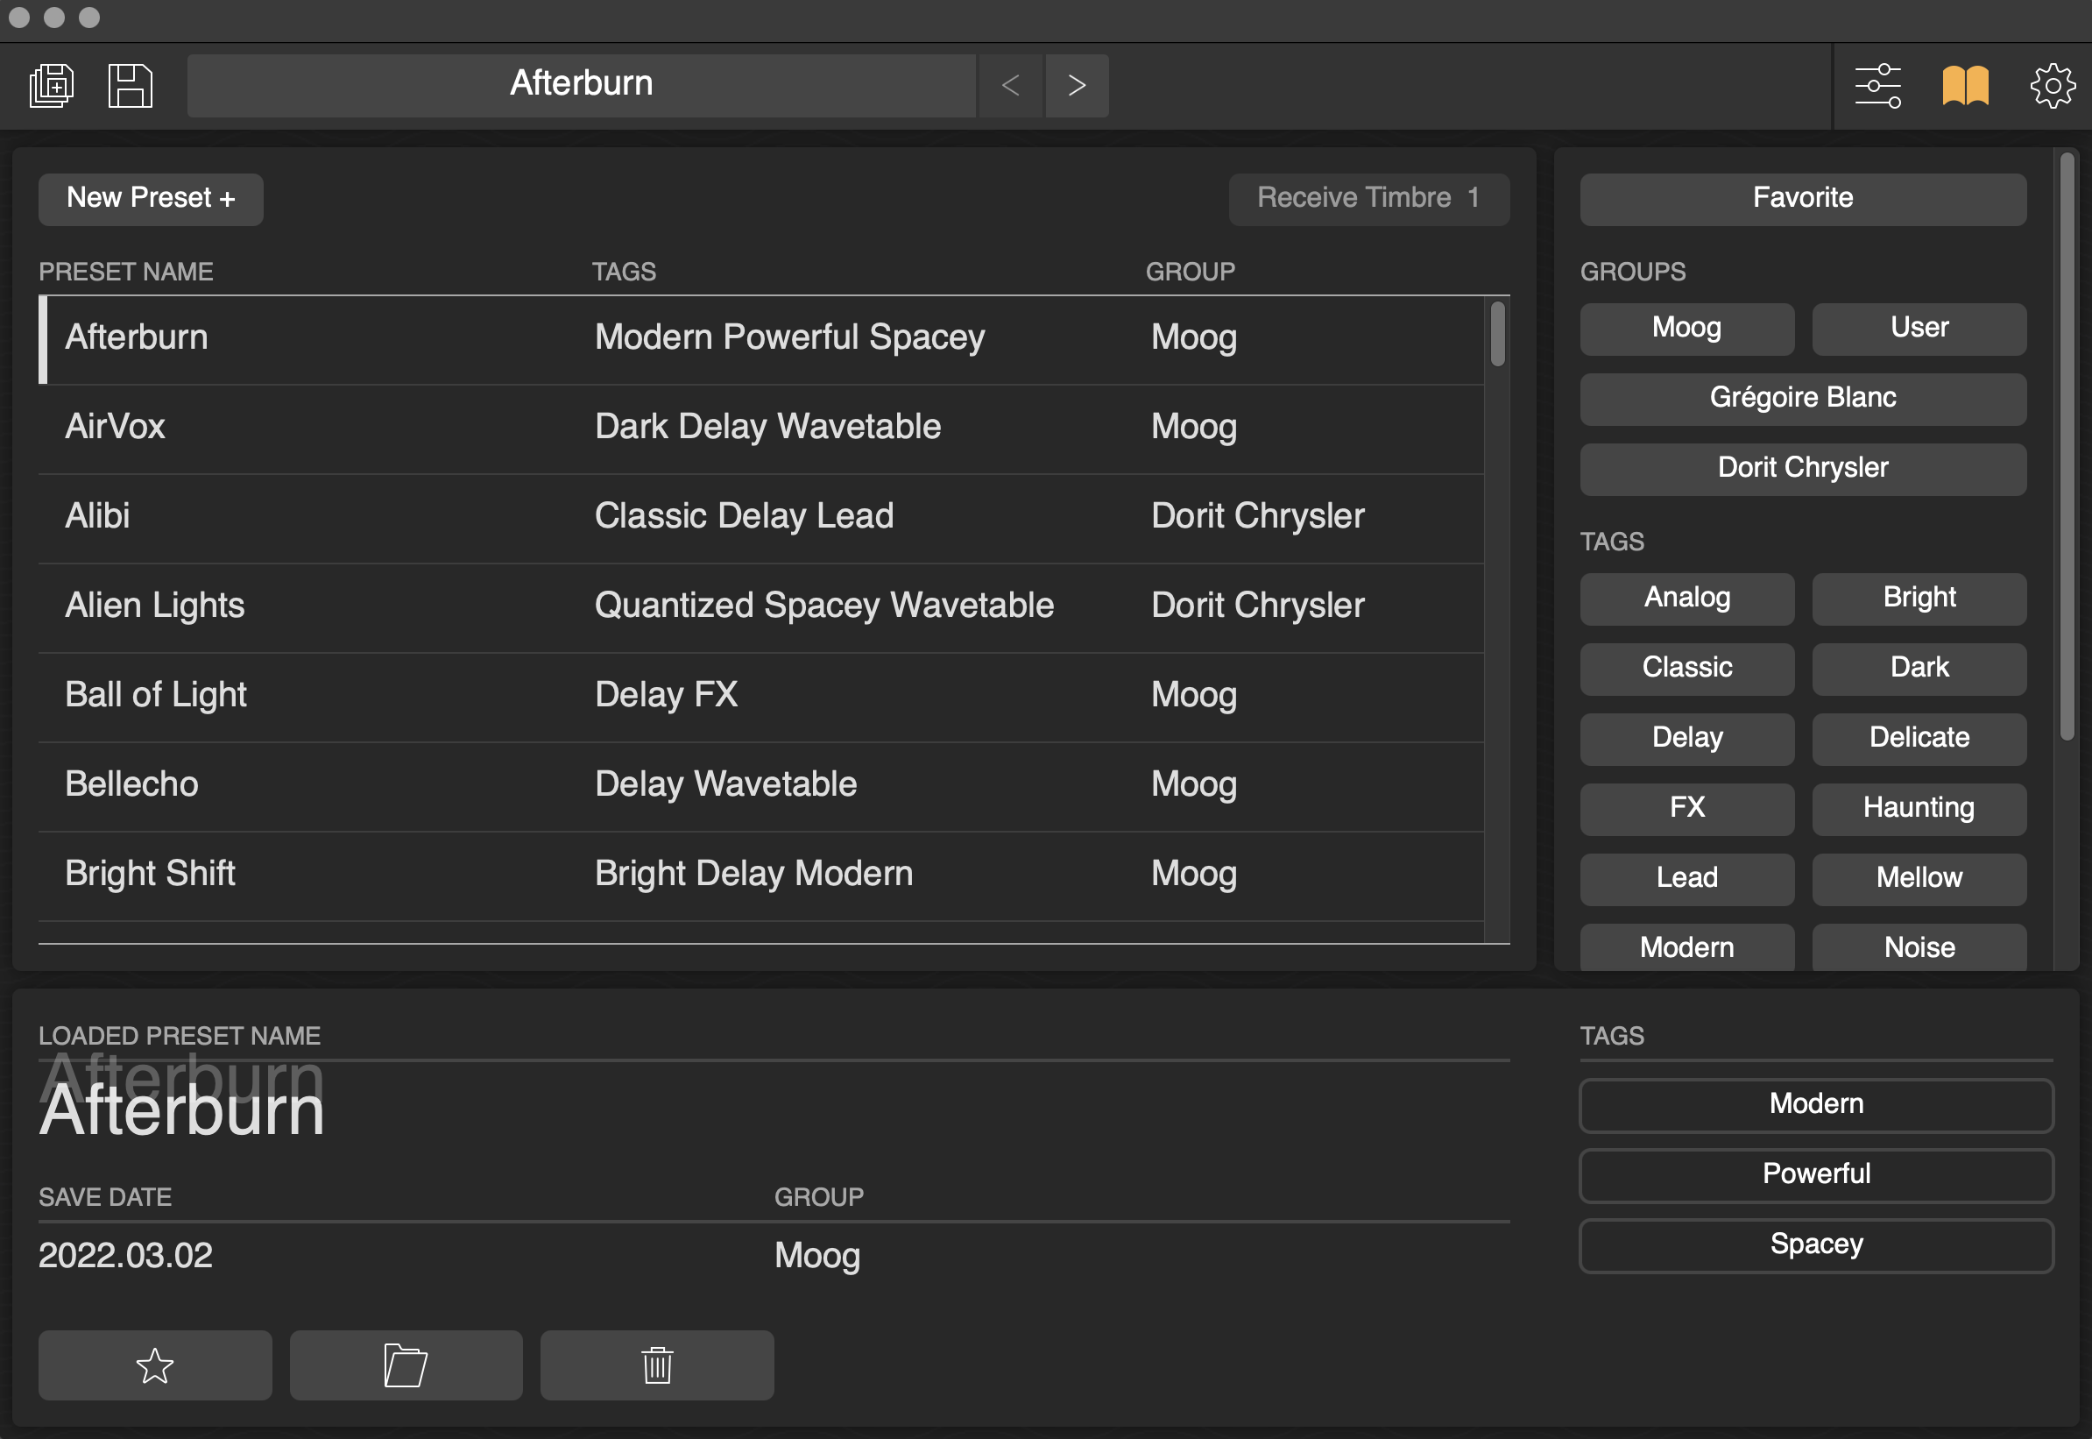Toggle the Moog group filter
The image size is (2092, 1439).
pyautogui.click(x=1686, y=328)
